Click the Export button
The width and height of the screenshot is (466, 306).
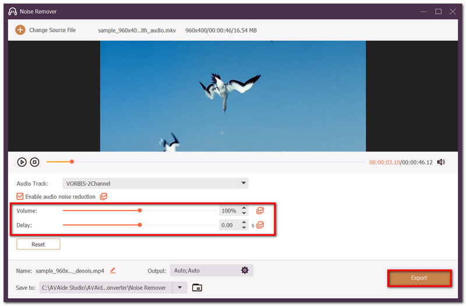pos(419,278)
